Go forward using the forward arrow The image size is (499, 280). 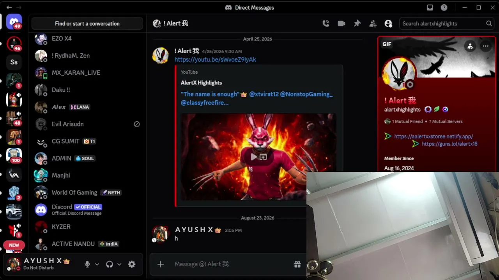19,7
